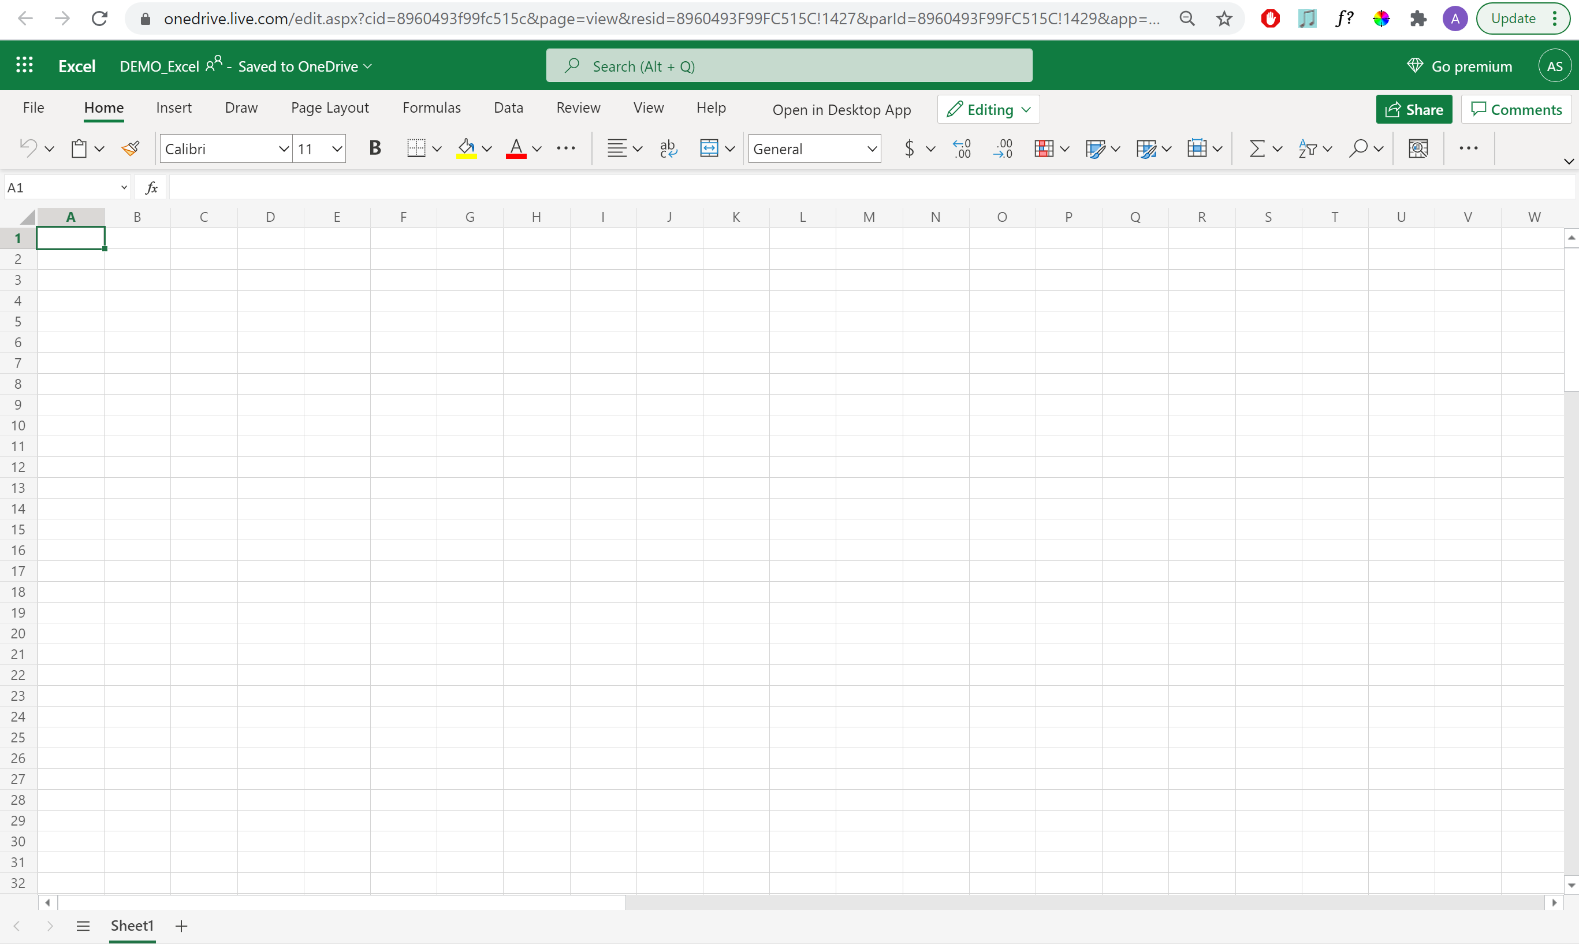Expand font color dropdown arrow
1579x944 pixels.
pyautogui.click(x=537, y=149)
